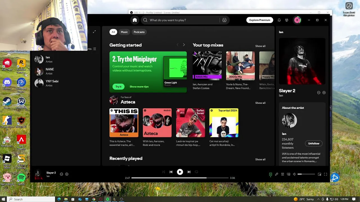Select the All filter chip
The image size is (360, 202).
pos(113,32)
